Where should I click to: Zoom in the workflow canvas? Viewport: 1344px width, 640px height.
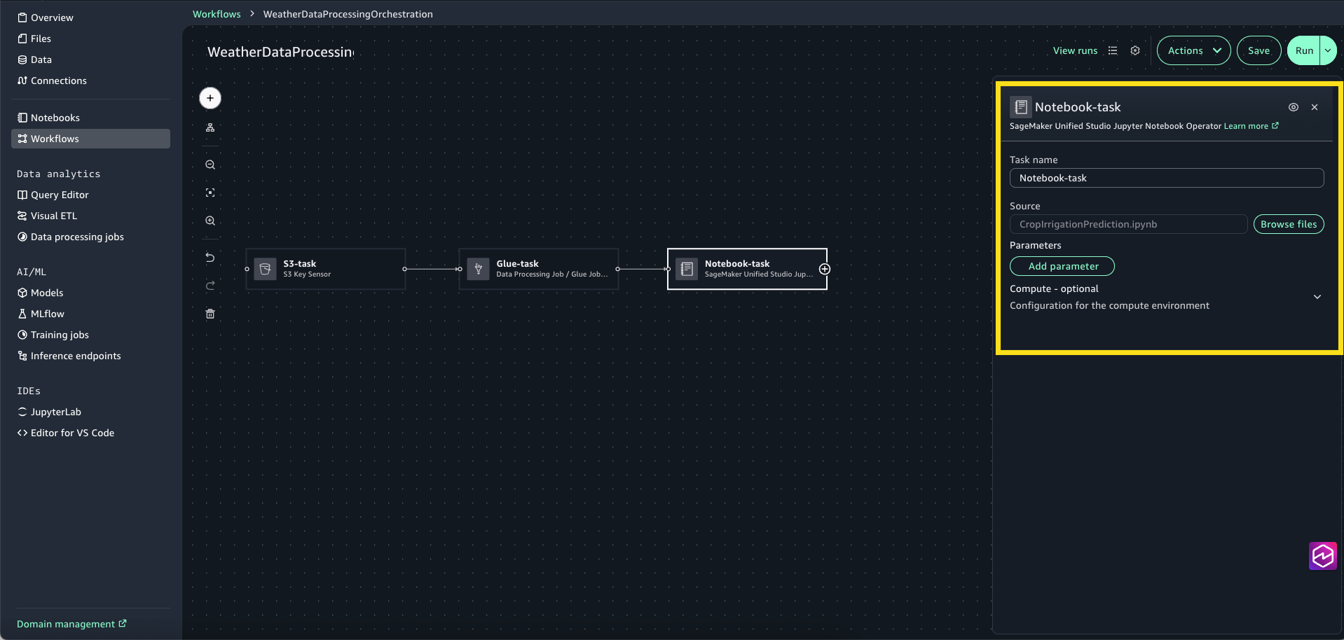tap(210, 221)
